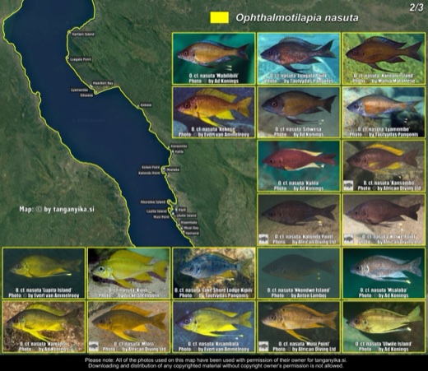Click the Msalaba map label
Screen dimensions: 428x371
(x=173, y=169)
